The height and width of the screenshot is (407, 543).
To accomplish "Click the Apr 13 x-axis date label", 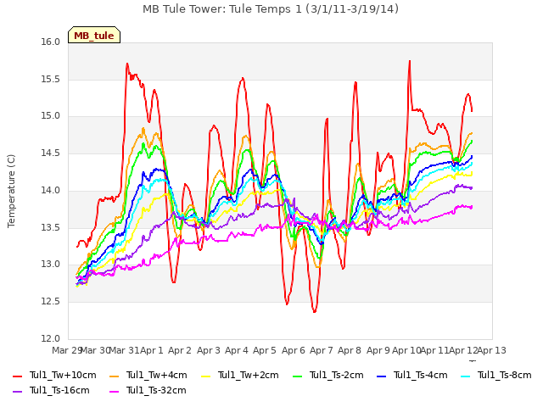I will [492, 350].
